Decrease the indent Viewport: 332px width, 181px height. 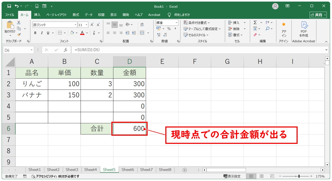(128, 33)
